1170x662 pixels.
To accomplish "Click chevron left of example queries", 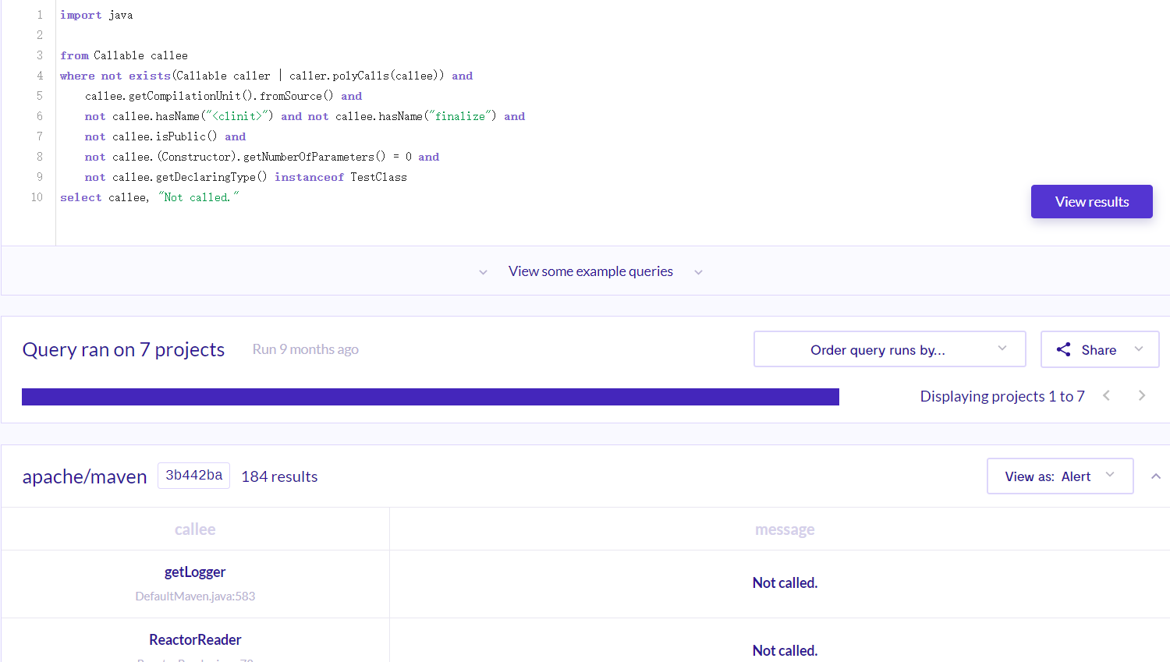I will tap(483, 272).
